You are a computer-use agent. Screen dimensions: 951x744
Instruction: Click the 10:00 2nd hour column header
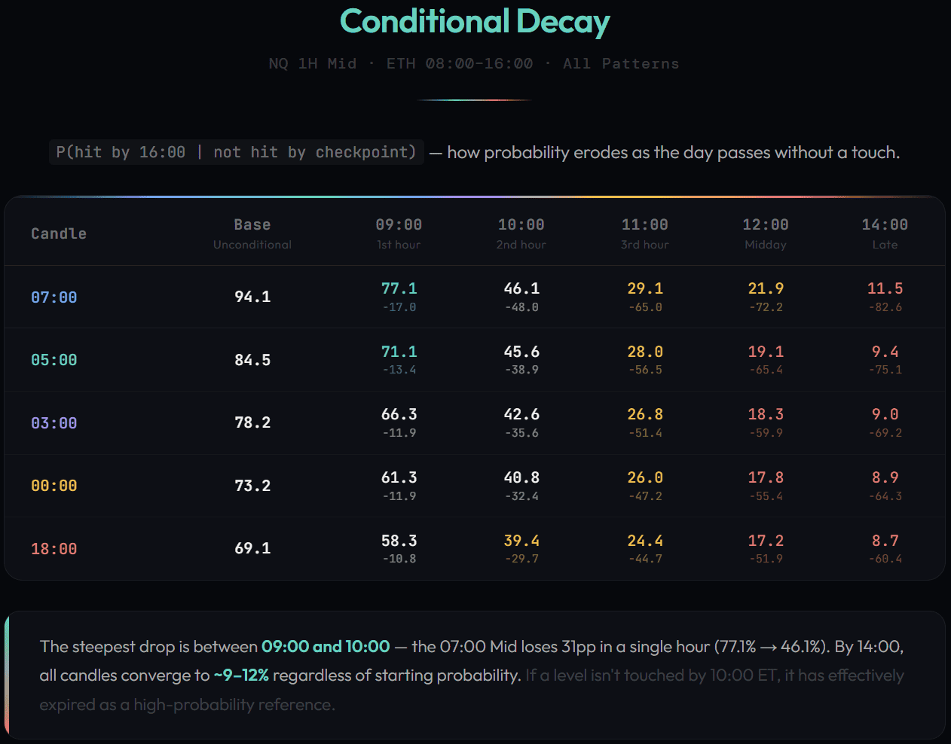(521, 233)
